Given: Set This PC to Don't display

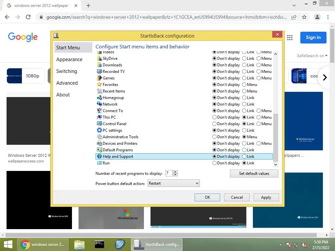Looking at the screenshot, I should [214, 117].
